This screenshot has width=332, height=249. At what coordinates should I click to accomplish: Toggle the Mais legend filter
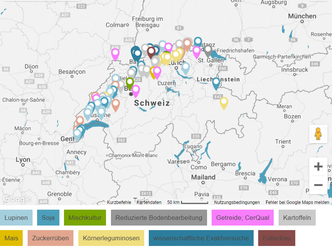(x=11, y=238)
